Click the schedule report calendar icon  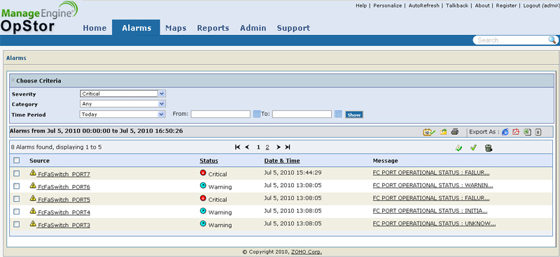click(429, 132)
